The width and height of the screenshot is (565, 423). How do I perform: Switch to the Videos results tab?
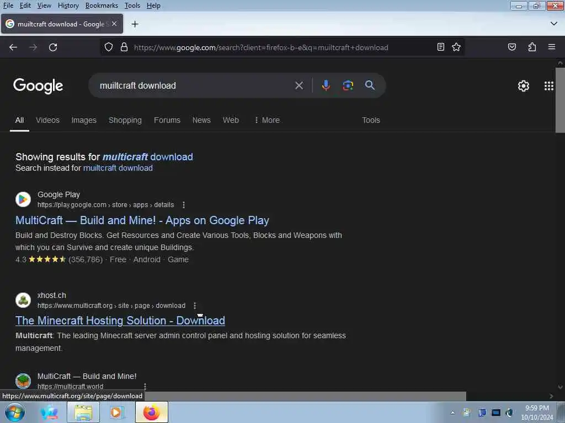(x=47, y=120)
